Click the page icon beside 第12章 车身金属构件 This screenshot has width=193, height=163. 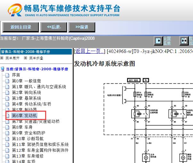[x=7, y=150]
